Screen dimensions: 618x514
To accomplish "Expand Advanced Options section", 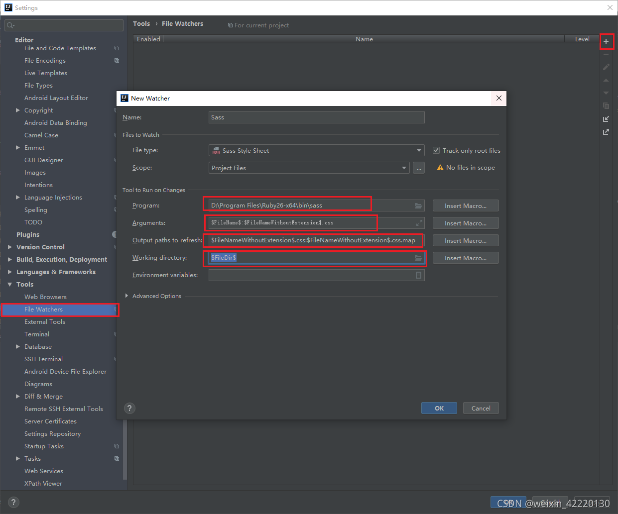I will tap(126, 296).
